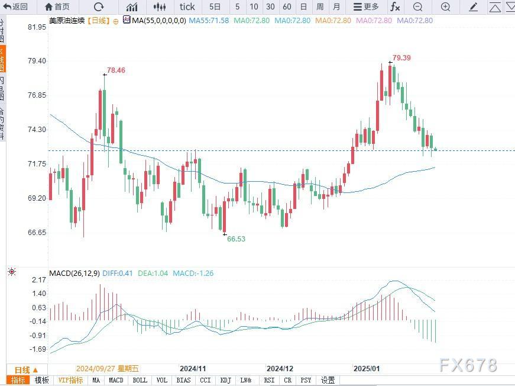Screen dimensions: 515x386
Task: Click the red alert bell icon beside MACD panel
Action: (12, 271)
